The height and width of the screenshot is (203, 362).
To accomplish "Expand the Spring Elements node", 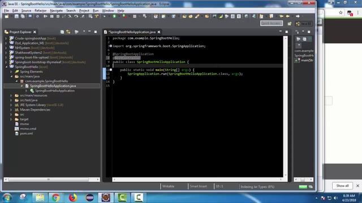I will pos(11,72).
